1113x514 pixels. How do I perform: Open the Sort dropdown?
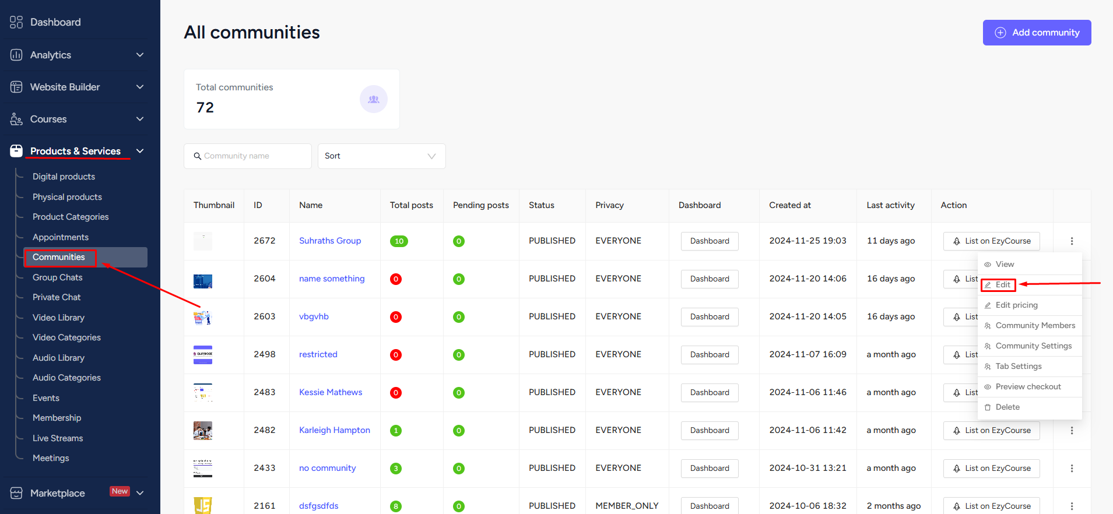click(x=381, y=156)
